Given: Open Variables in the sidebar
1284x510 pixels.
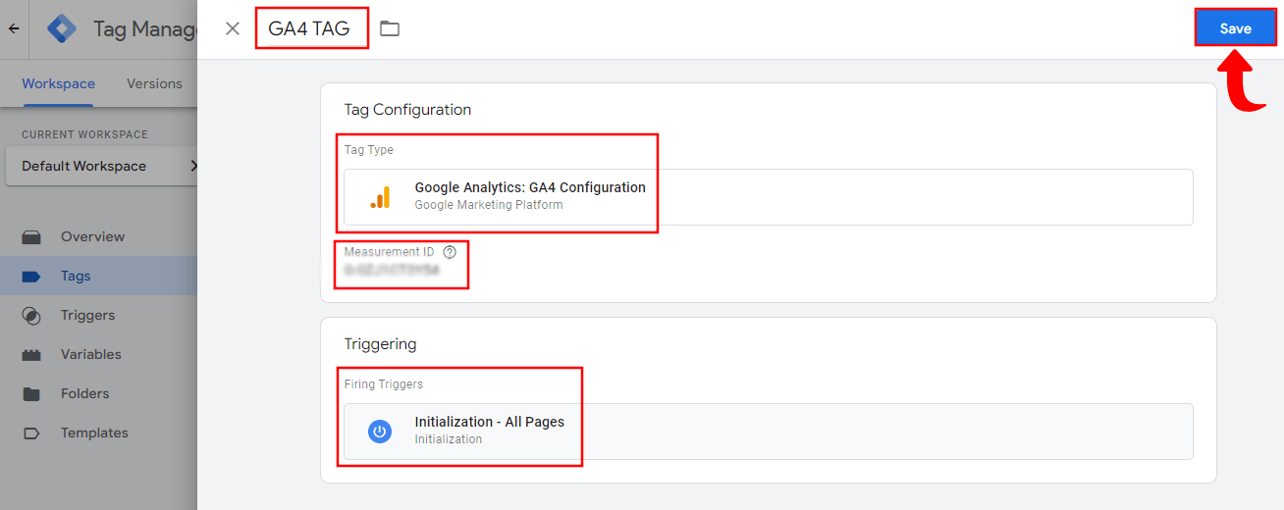Looking at the screenshot, I should click(98, 354).
